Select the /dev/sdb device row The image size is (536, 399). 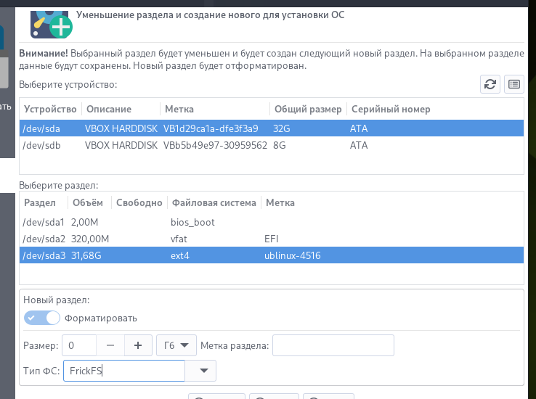point(272,145)
